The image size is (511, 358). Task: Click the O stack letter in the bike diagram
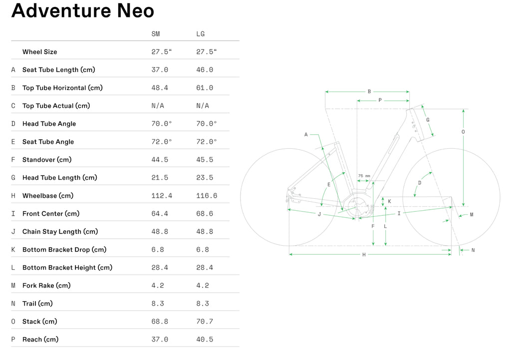point(463,132)
